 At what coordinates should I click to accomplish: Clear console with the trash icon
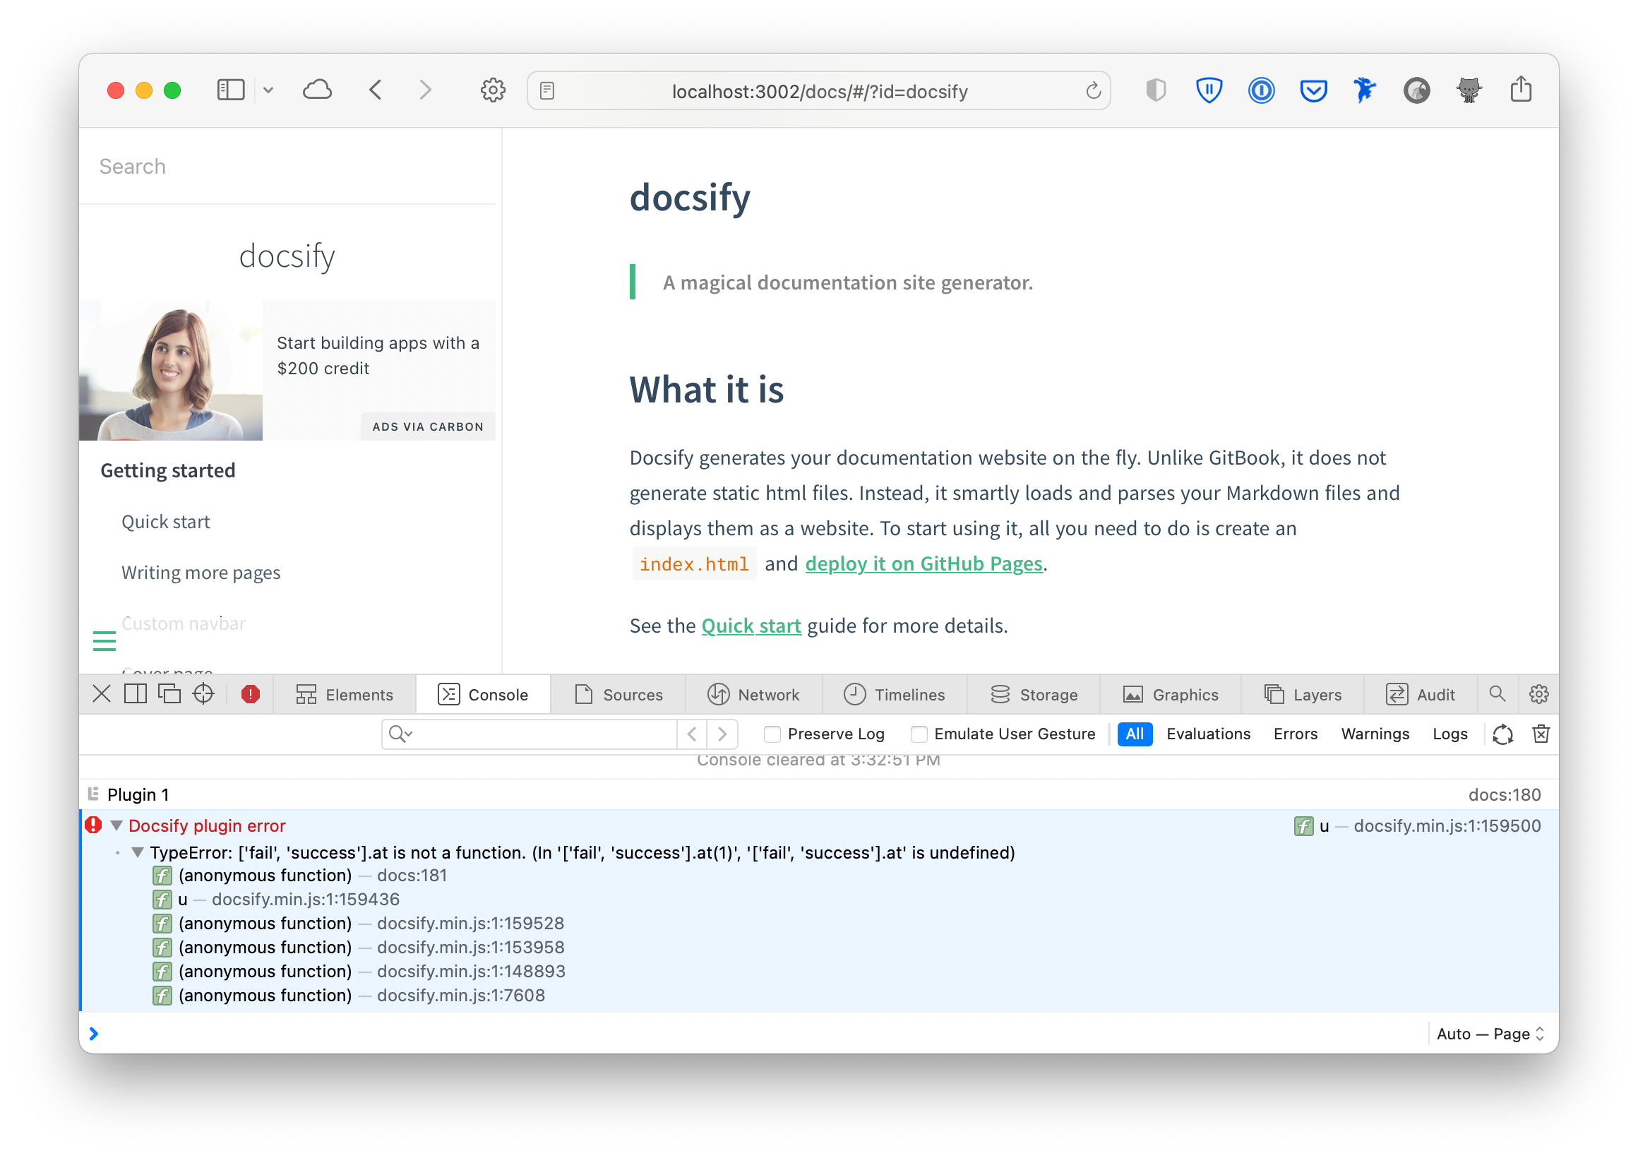point(1541,734)
